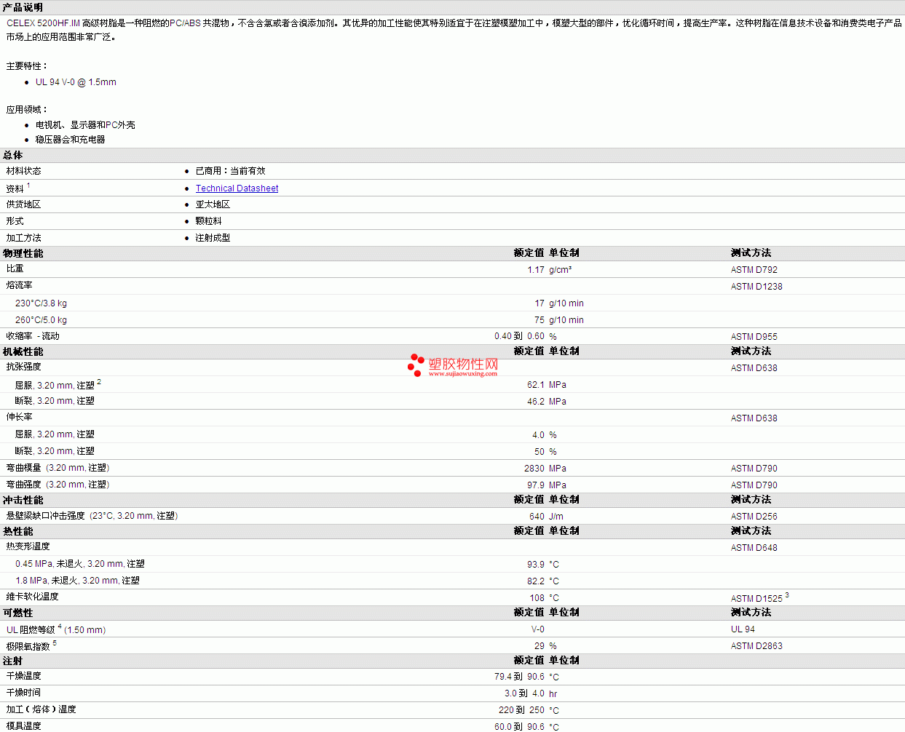The width and height of the screenshot is (905, 732).
Task: Click the www.sujiaowuxing.com watermark URL
Action: point(462,374)
